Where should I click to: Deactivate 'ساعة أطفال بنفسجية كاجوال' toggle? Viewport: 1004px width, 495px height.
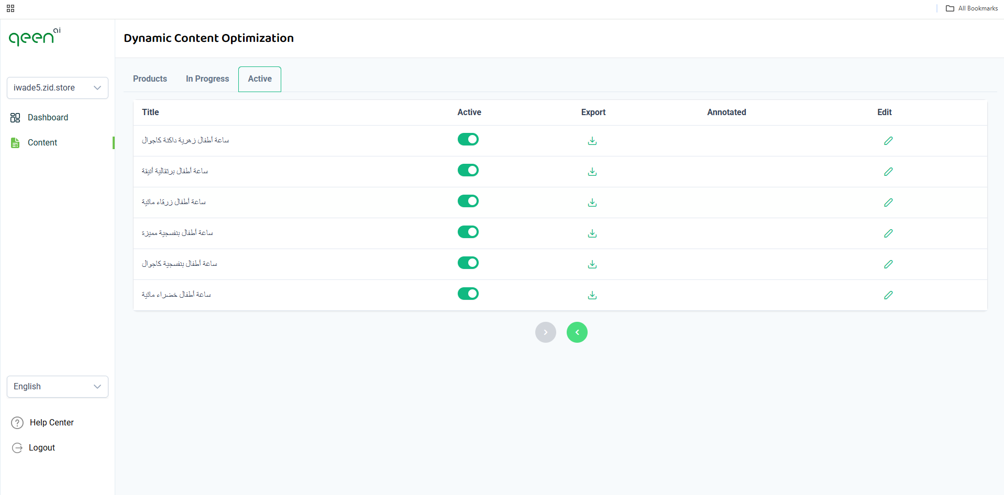pyautogui.click(x=468, y=263)
